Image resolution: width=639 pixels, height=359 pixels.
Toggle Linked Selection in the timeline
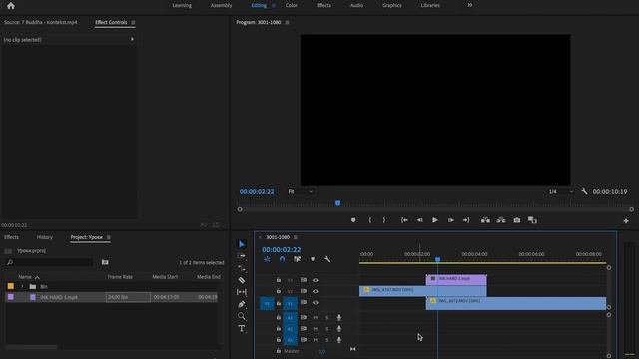click(x=298, y=259)
